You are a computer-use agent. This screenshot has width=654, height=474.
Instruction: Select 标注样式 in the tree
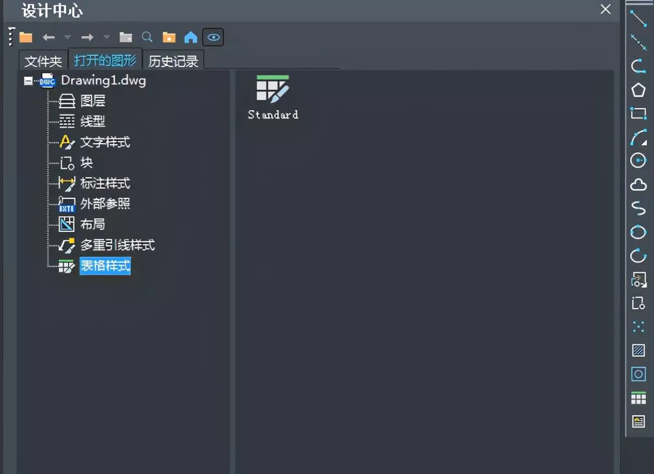tap(105, 183)
